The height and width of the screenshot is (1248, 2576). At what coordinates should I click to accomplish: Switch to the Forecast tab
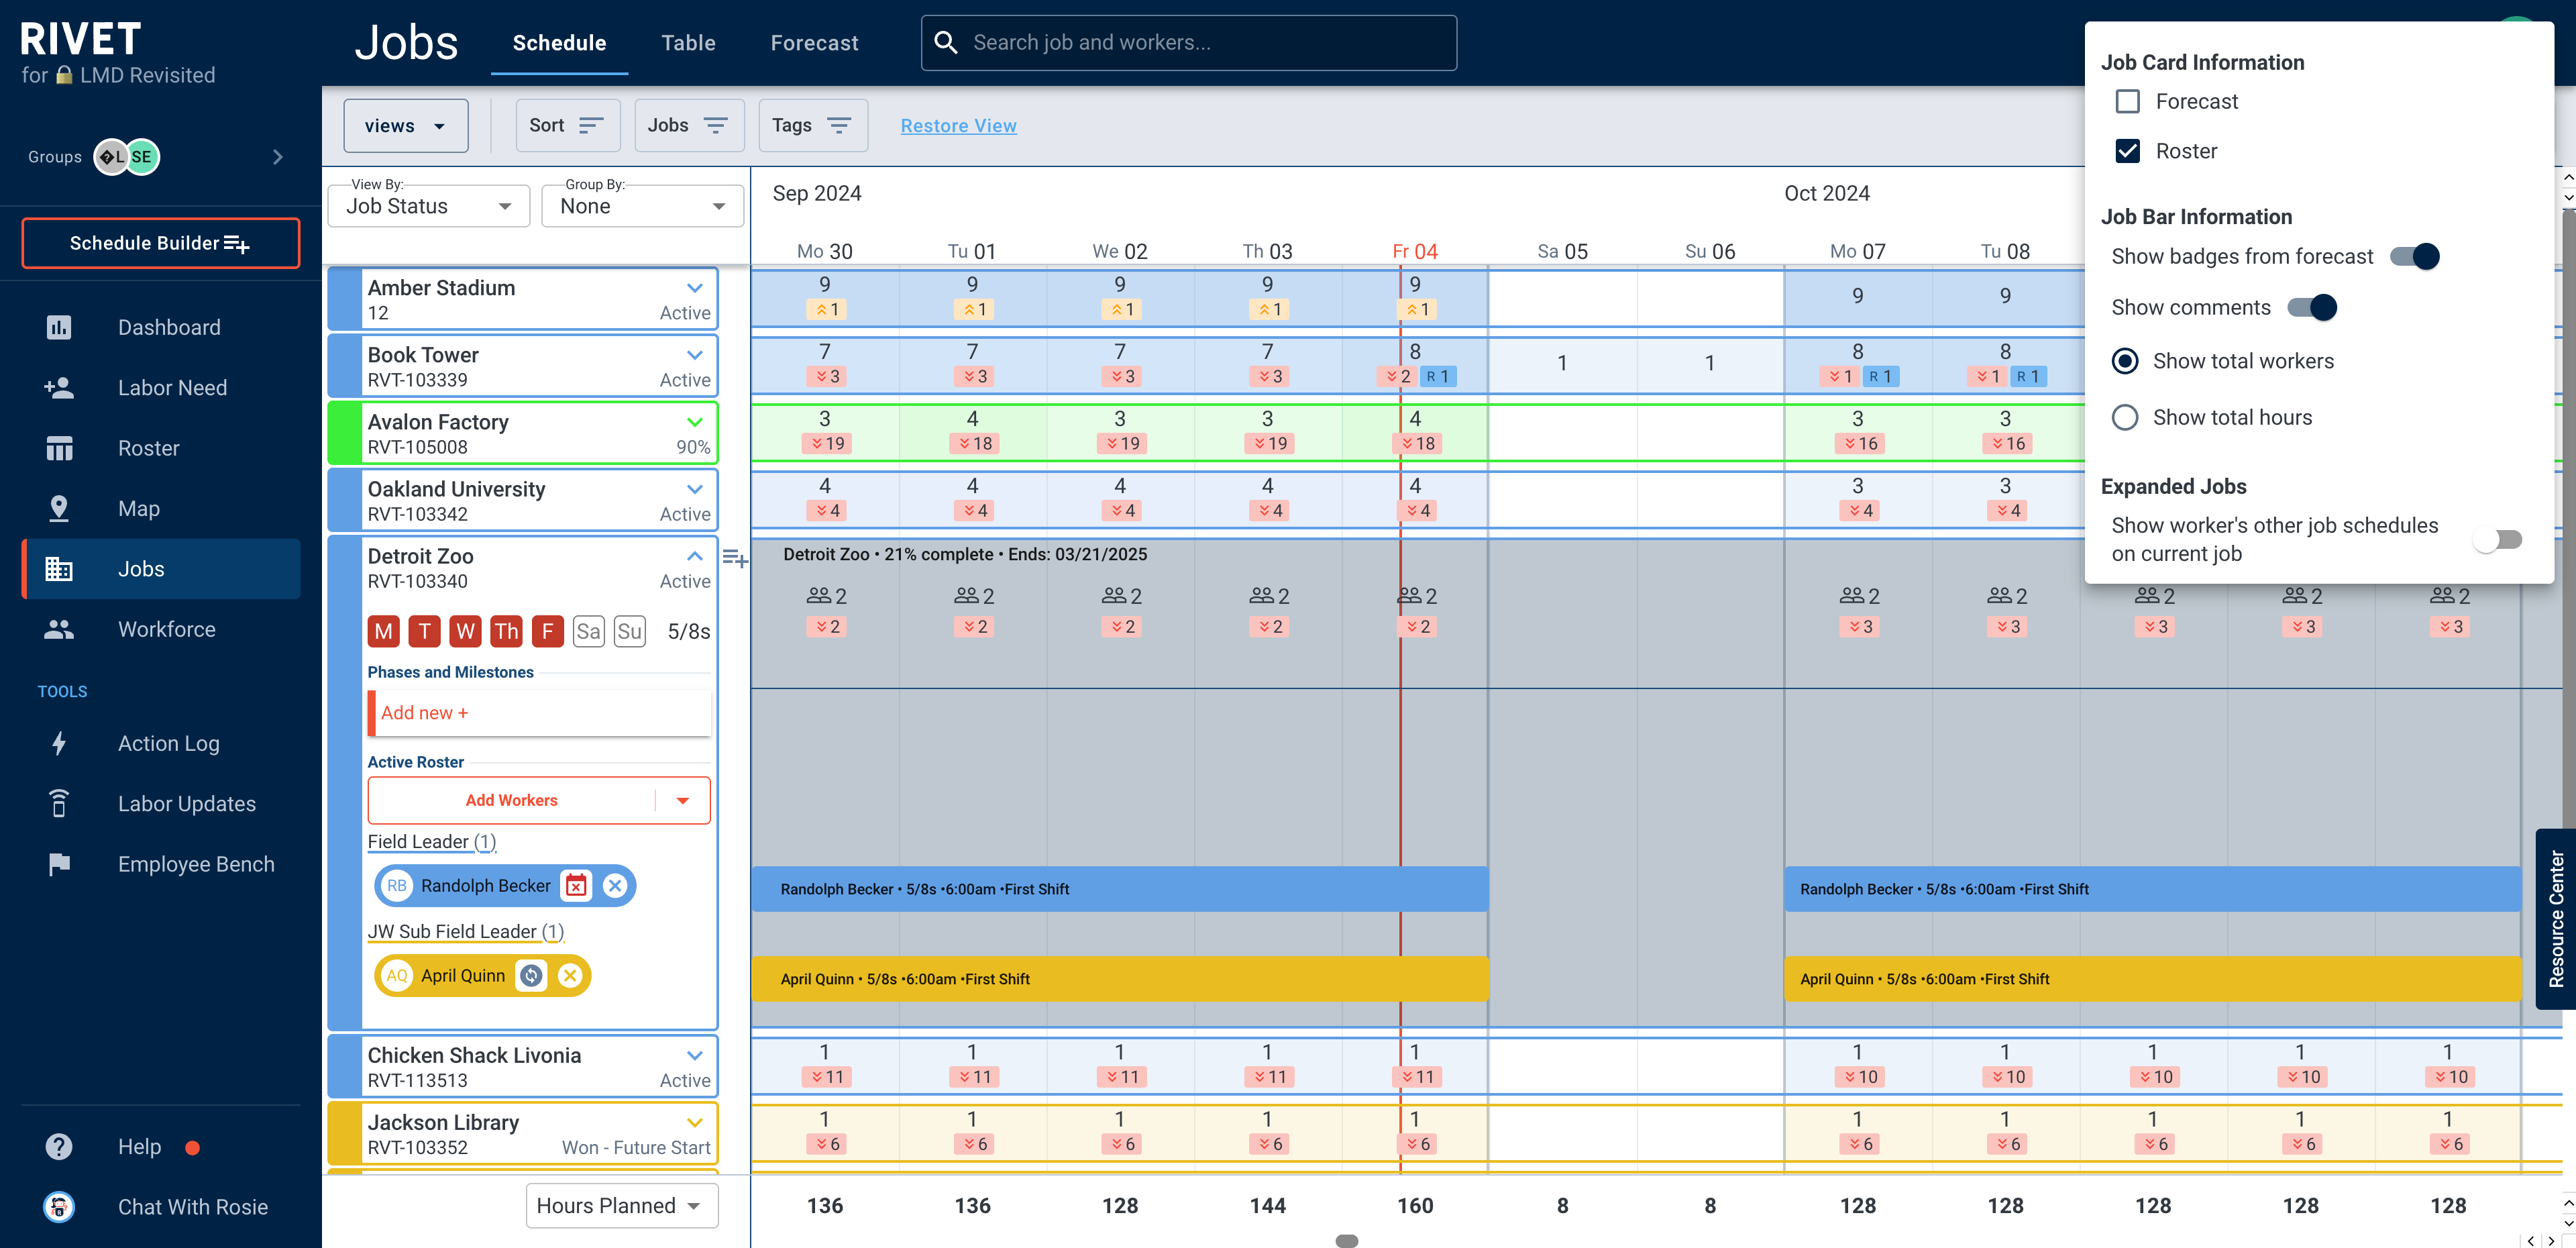[x=814, y=43]
